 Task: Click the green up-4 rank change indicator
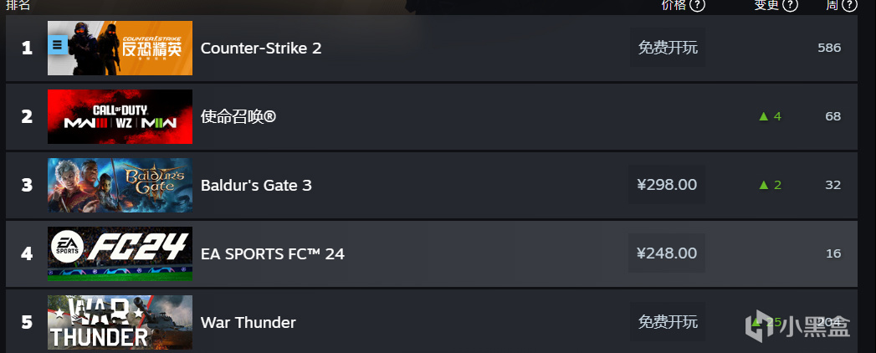[769, 116]
